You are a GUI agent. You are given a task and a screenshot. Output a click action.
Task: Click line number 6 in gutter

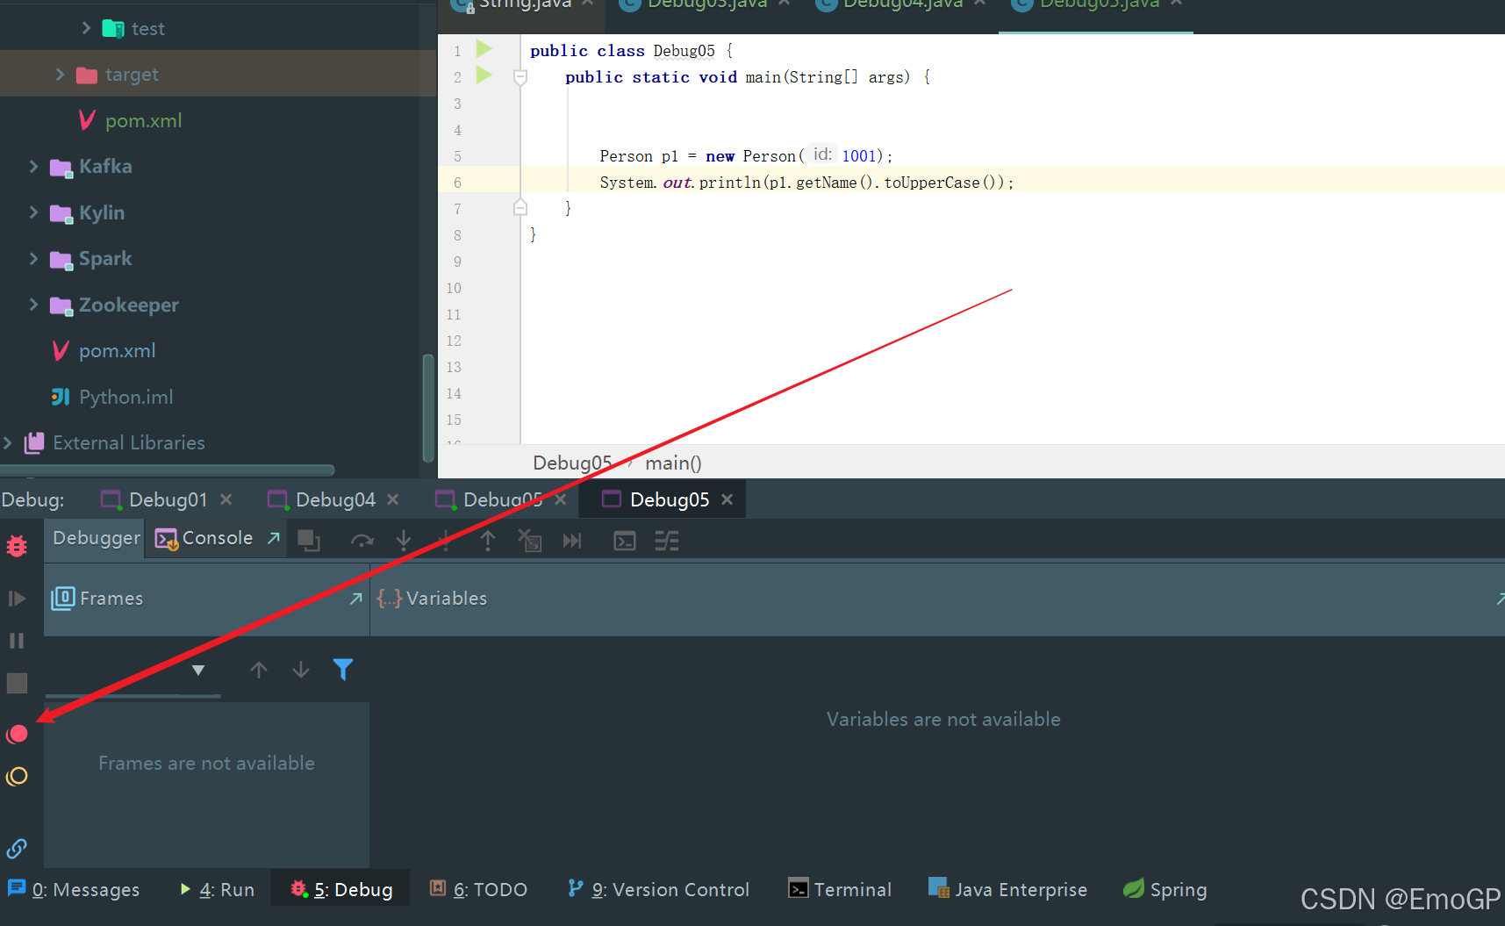[457, 183]
